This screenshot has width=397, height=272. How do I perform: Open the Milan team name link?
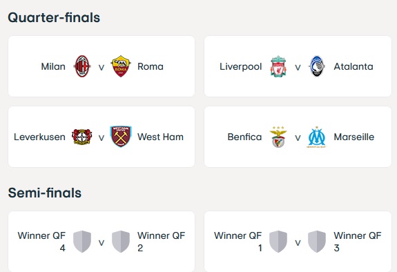pyautogui.click(x=53, y=66)
